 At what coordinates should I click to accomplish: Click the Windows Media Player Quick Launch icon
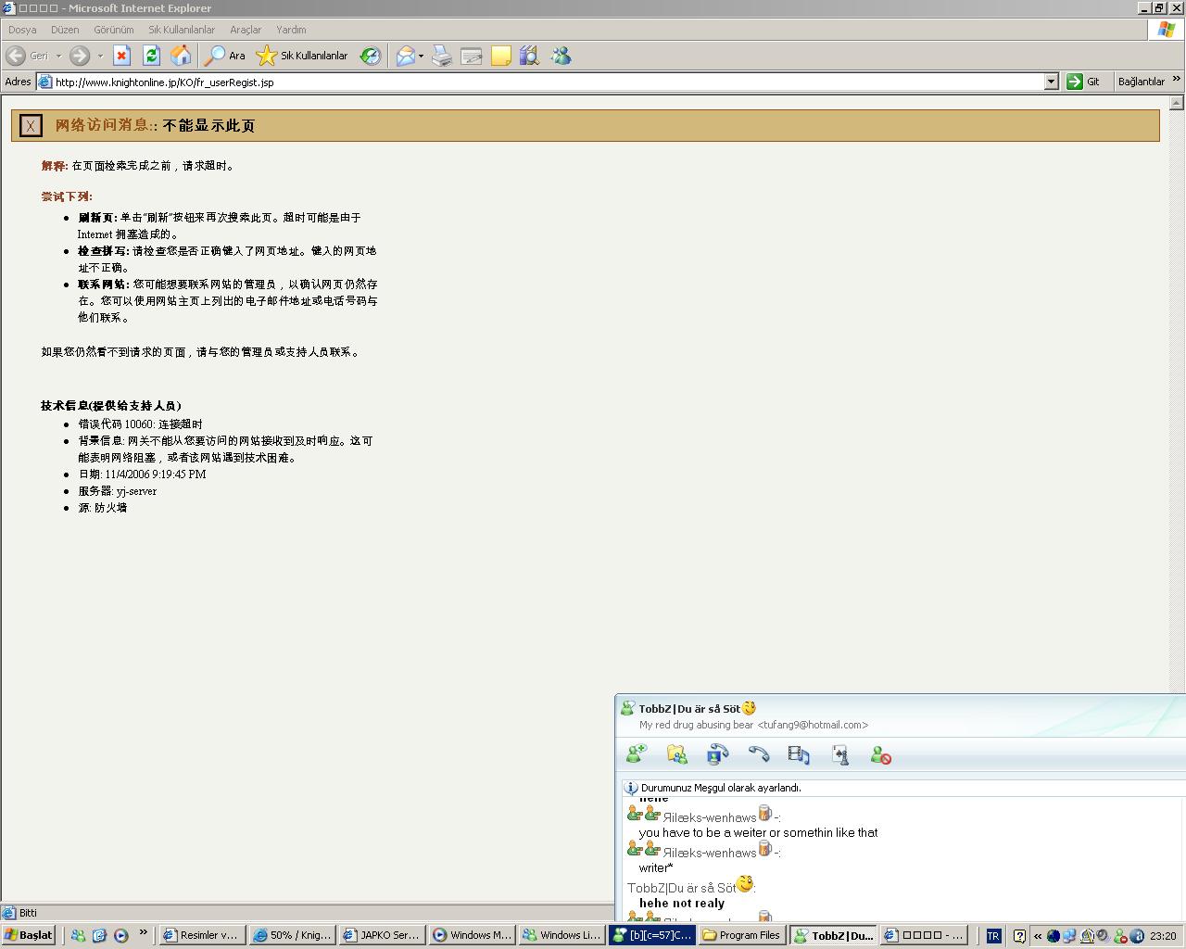point(120,936)
